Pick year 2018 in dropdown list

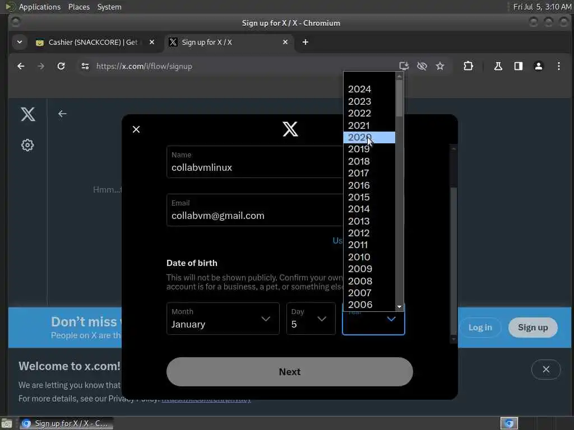(369, 161)
